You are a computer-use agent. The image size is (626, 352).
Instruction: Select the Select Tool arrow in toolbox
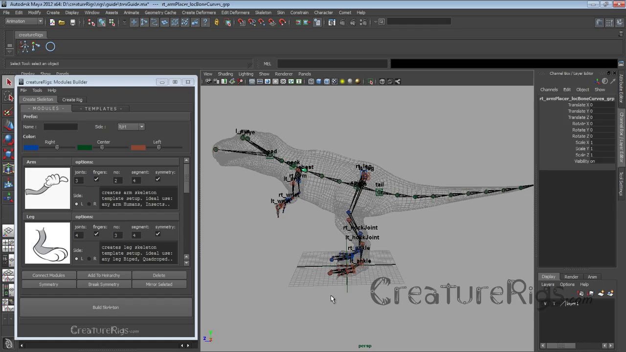coord(8,82)
